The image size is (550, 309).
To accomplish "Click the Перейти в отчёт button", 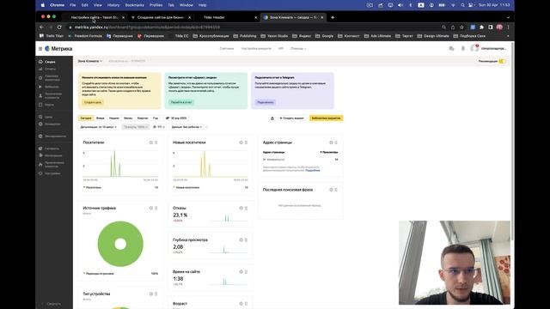I will coord(181,102).
